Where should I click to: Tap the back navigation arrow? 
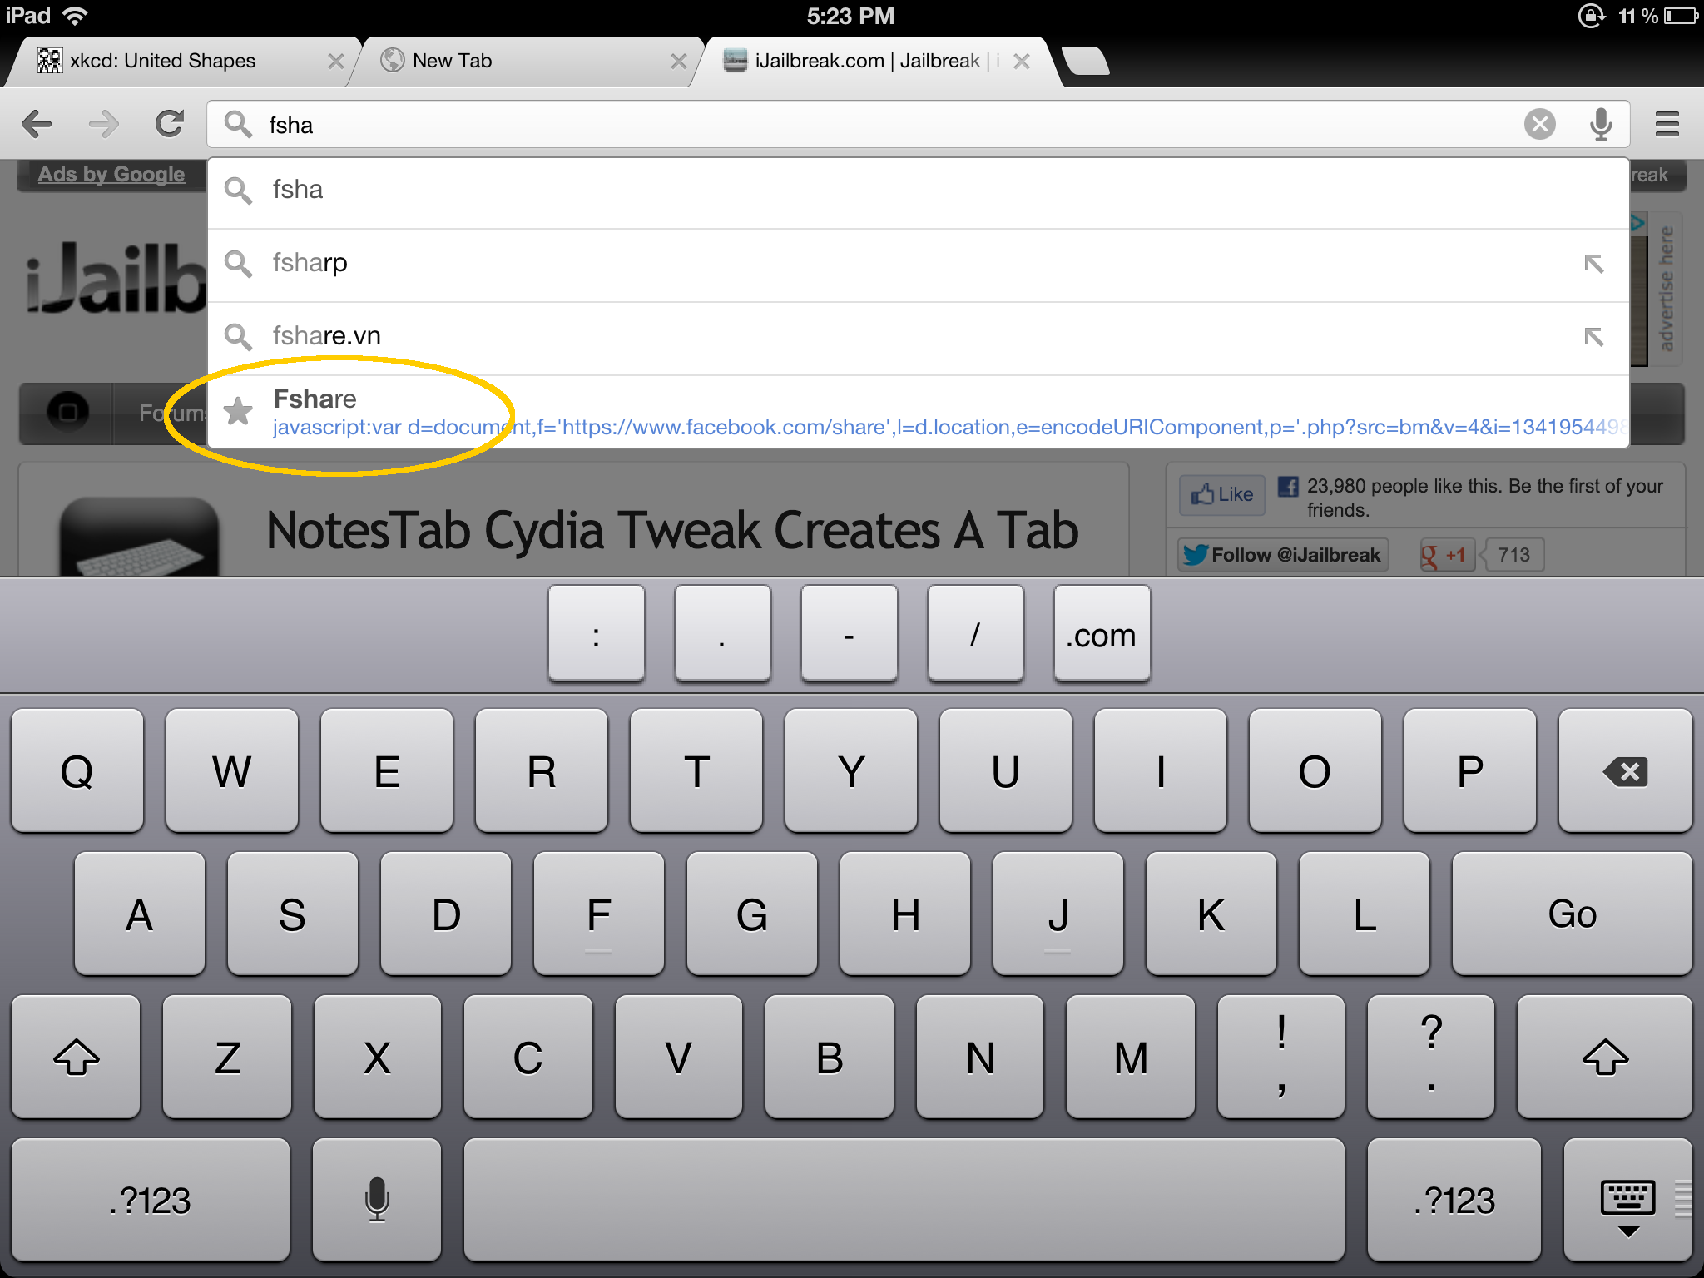coord(37,125)
